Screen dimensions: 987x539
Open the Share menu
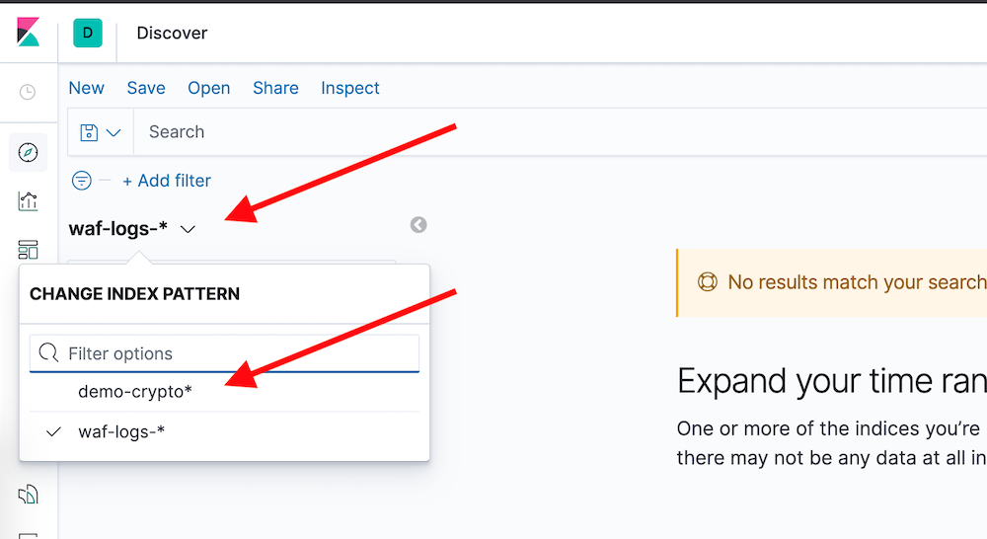(275, 88)
